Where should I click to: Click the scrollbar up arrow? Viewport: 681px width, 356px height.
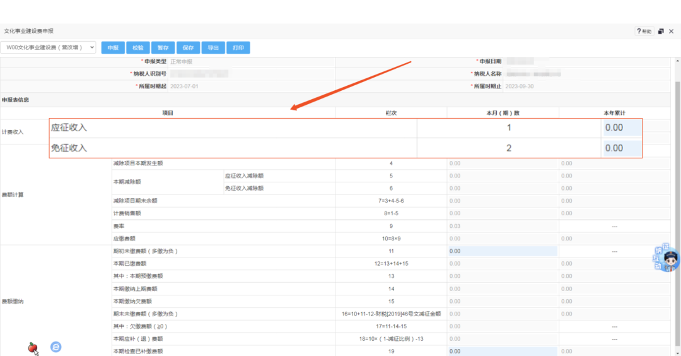(677, 61)
